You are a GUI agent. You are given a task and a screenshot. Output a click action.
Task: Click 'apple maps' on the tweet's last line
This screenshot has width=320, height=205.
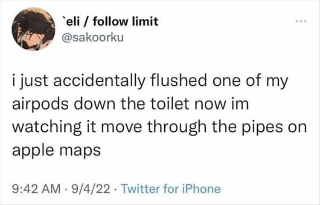[x=56, y=152]
